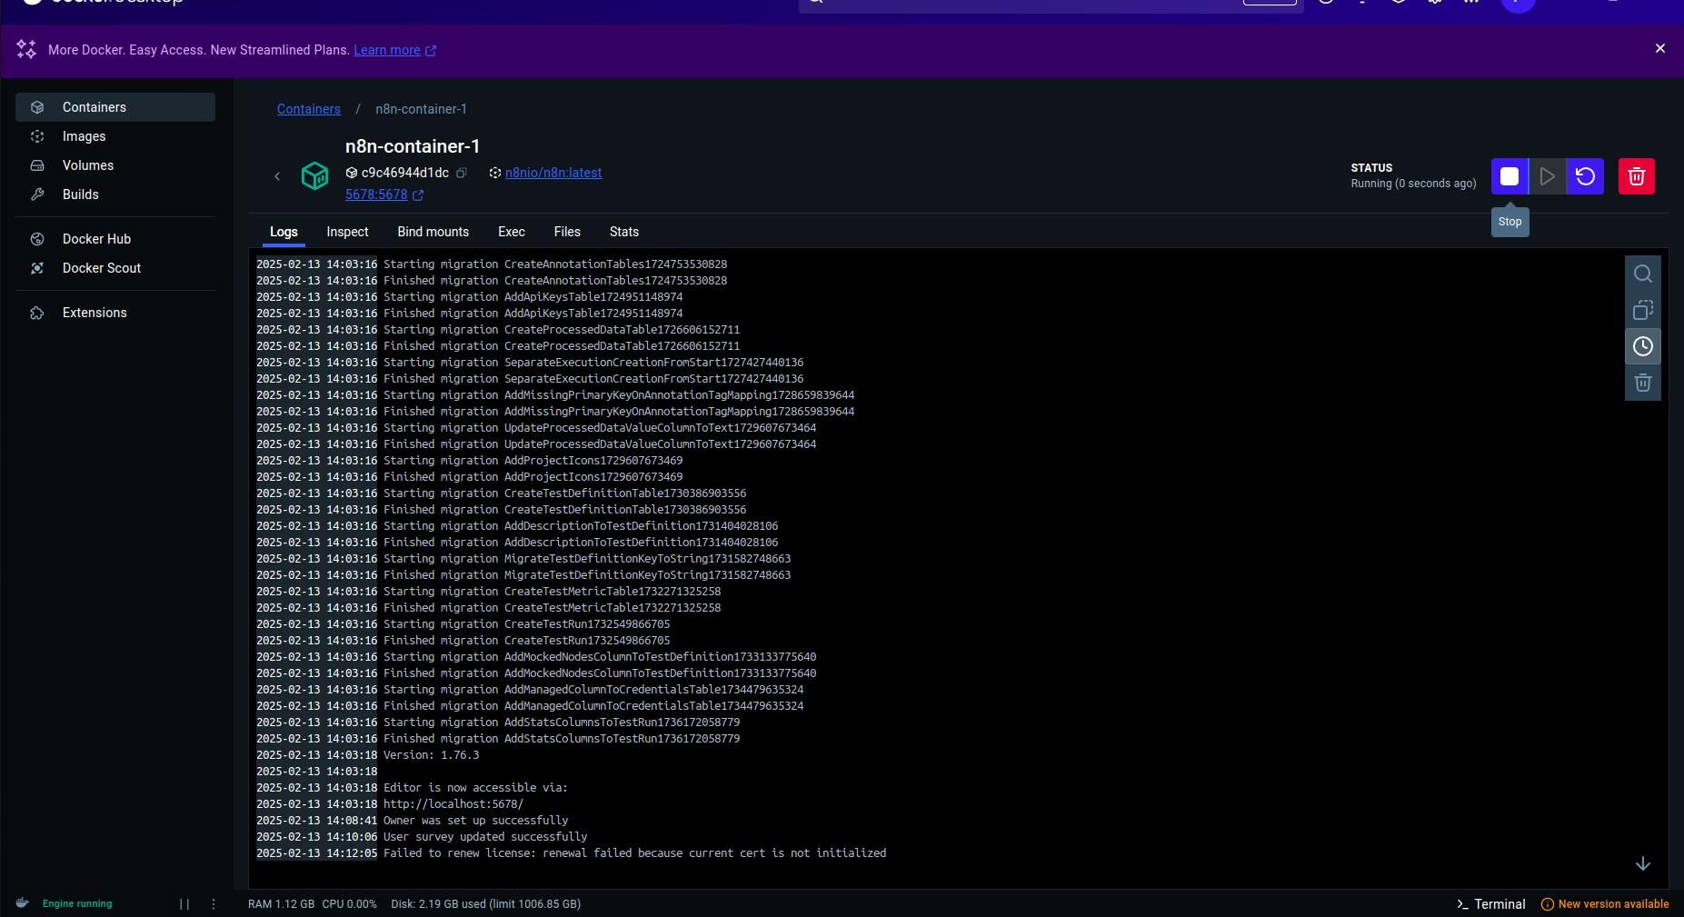This screenshot has height=917, width=1684.
Task: Copy the container logs
Action: click(1643, 310)
